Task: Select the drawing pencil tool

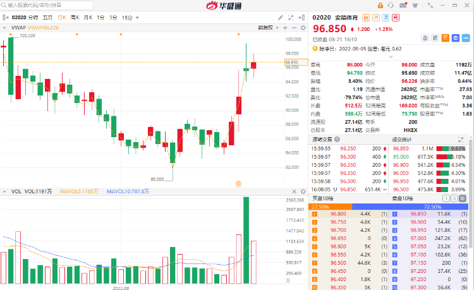Action: pos(280,18)
